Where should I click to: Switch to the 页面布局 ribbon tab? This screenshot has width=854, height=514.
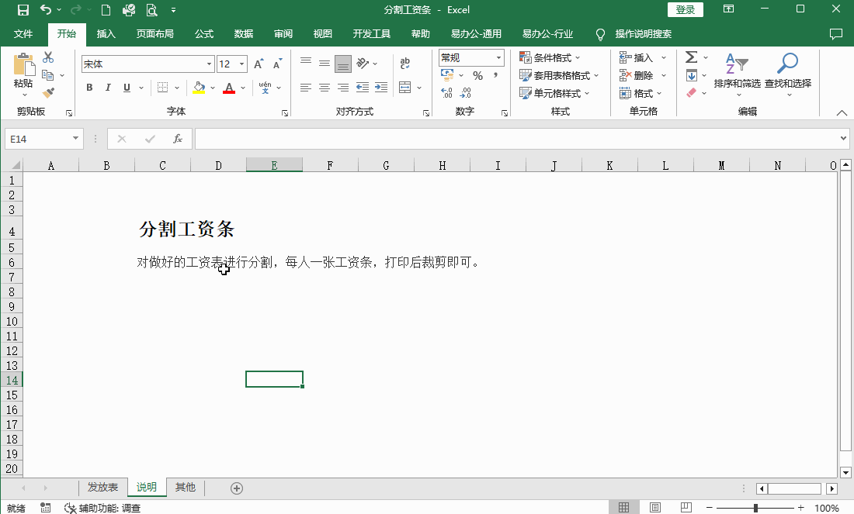154,33
